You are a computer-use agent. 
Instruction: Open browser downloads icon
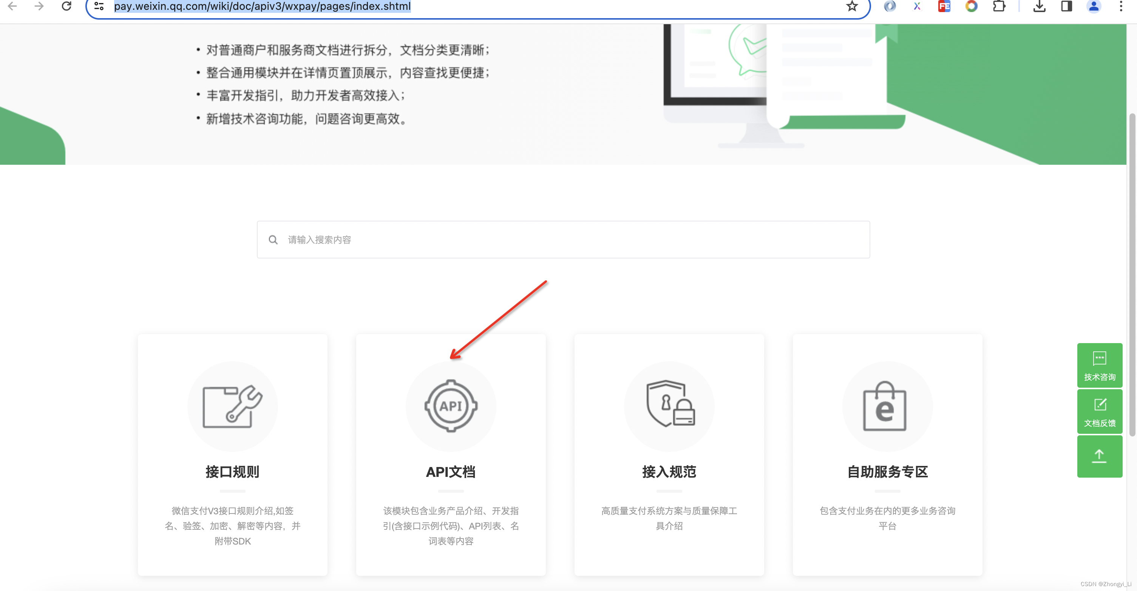click(x=1039, y=6)
